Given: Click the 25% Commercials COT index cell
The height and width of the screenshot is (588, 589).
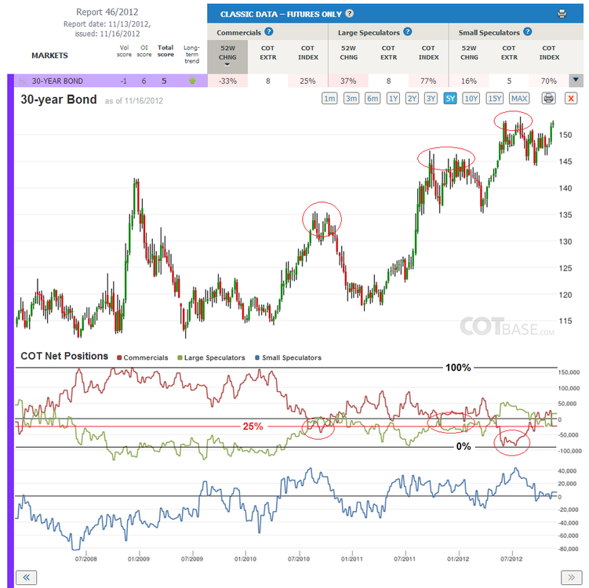Looking at the screenshot, I should 307,81.
